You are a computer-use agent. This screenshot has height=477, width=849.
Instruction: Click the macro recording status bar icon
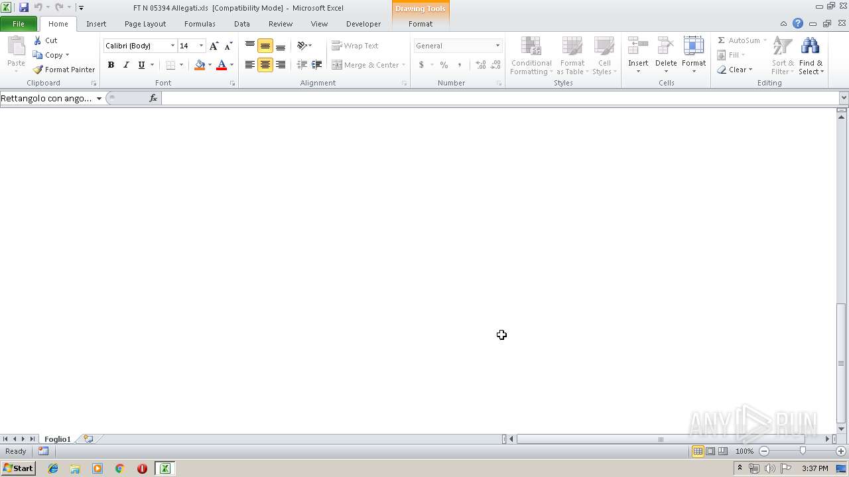43,451
